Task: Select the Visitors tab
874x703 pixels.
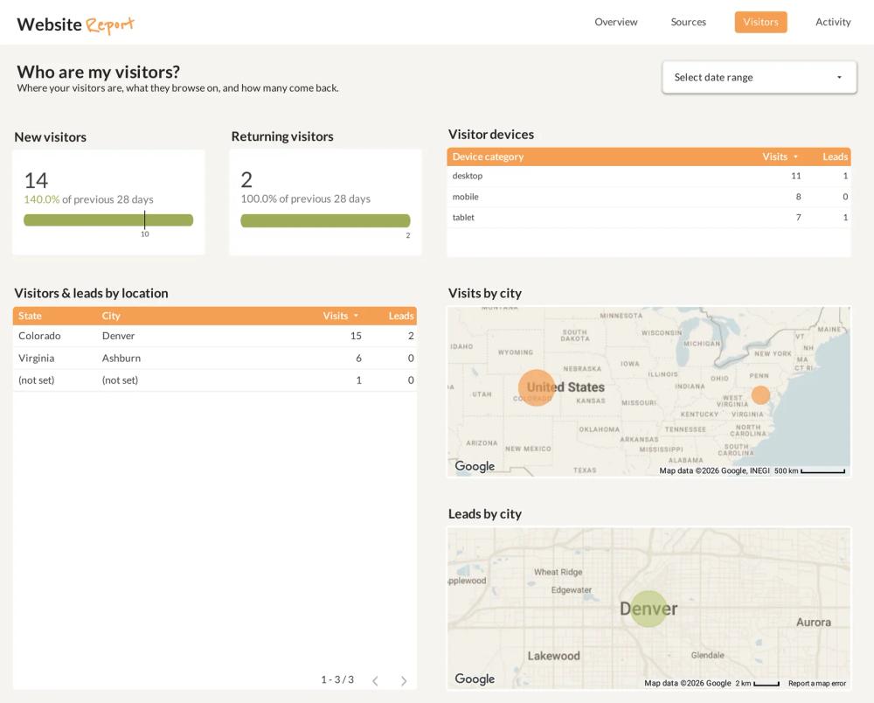Action: pos(760,23)
